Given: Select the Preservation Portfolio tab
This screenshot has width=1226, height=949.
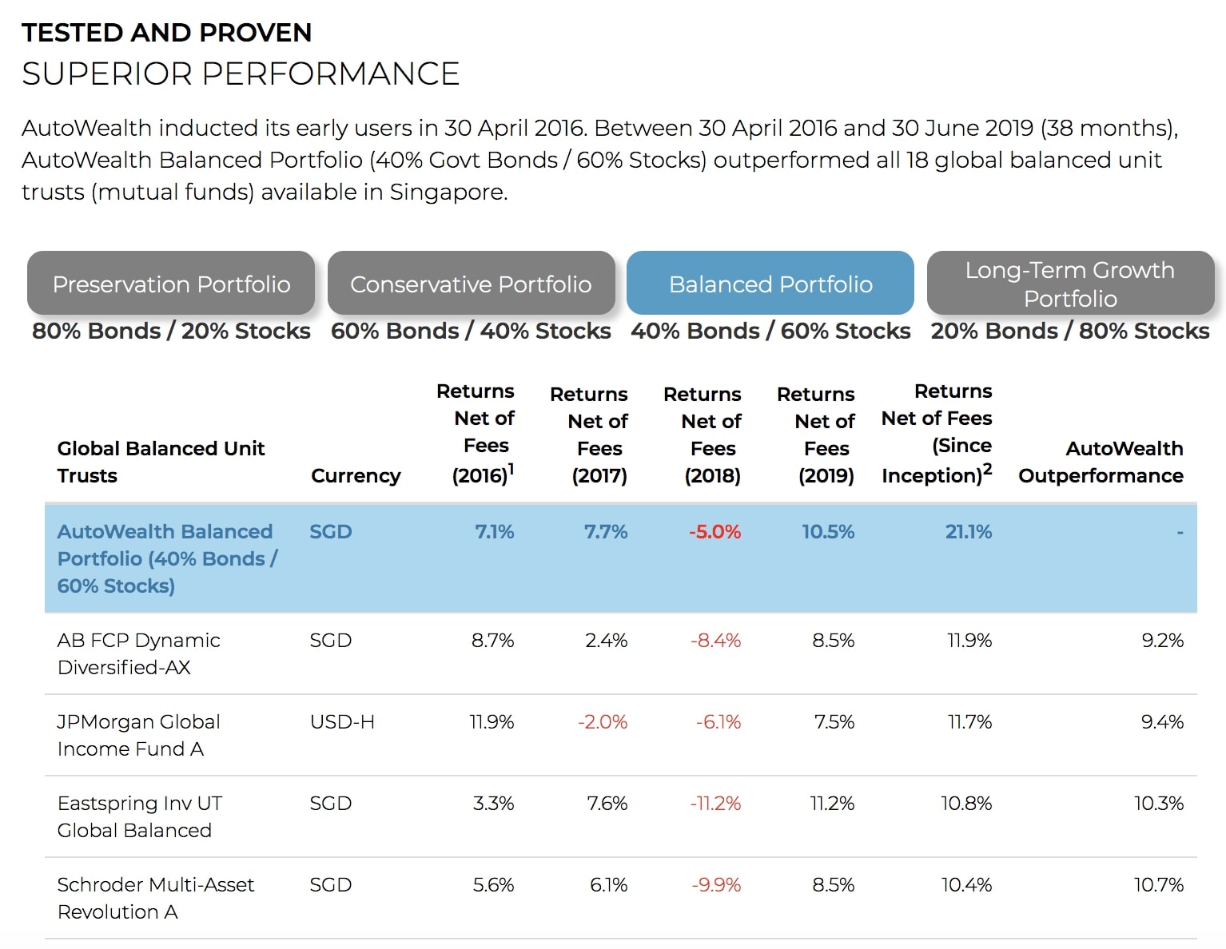Looking at the screenshot, I should click(x=171, y=284).
